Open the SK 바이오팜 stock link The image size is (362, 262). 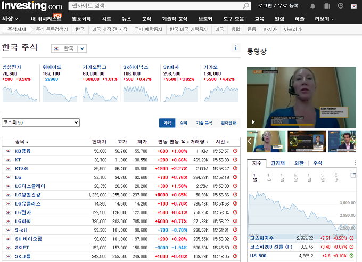click(x=29, y=239)
